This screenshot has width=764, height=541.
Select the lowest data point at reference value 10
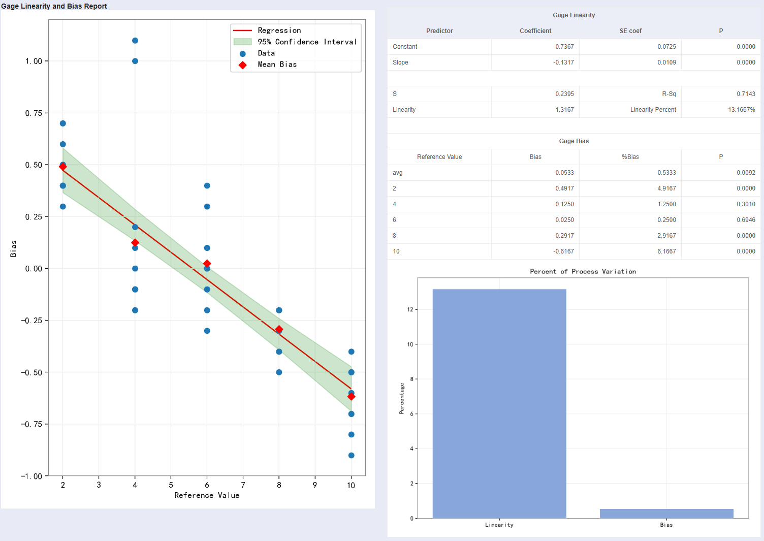click(x=351, y=456)
